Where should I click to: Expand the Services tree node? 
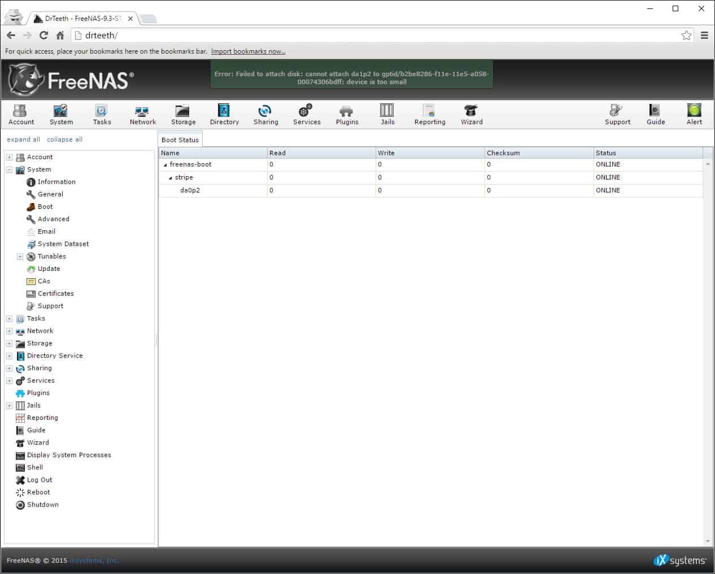click(x=9, y=380)
